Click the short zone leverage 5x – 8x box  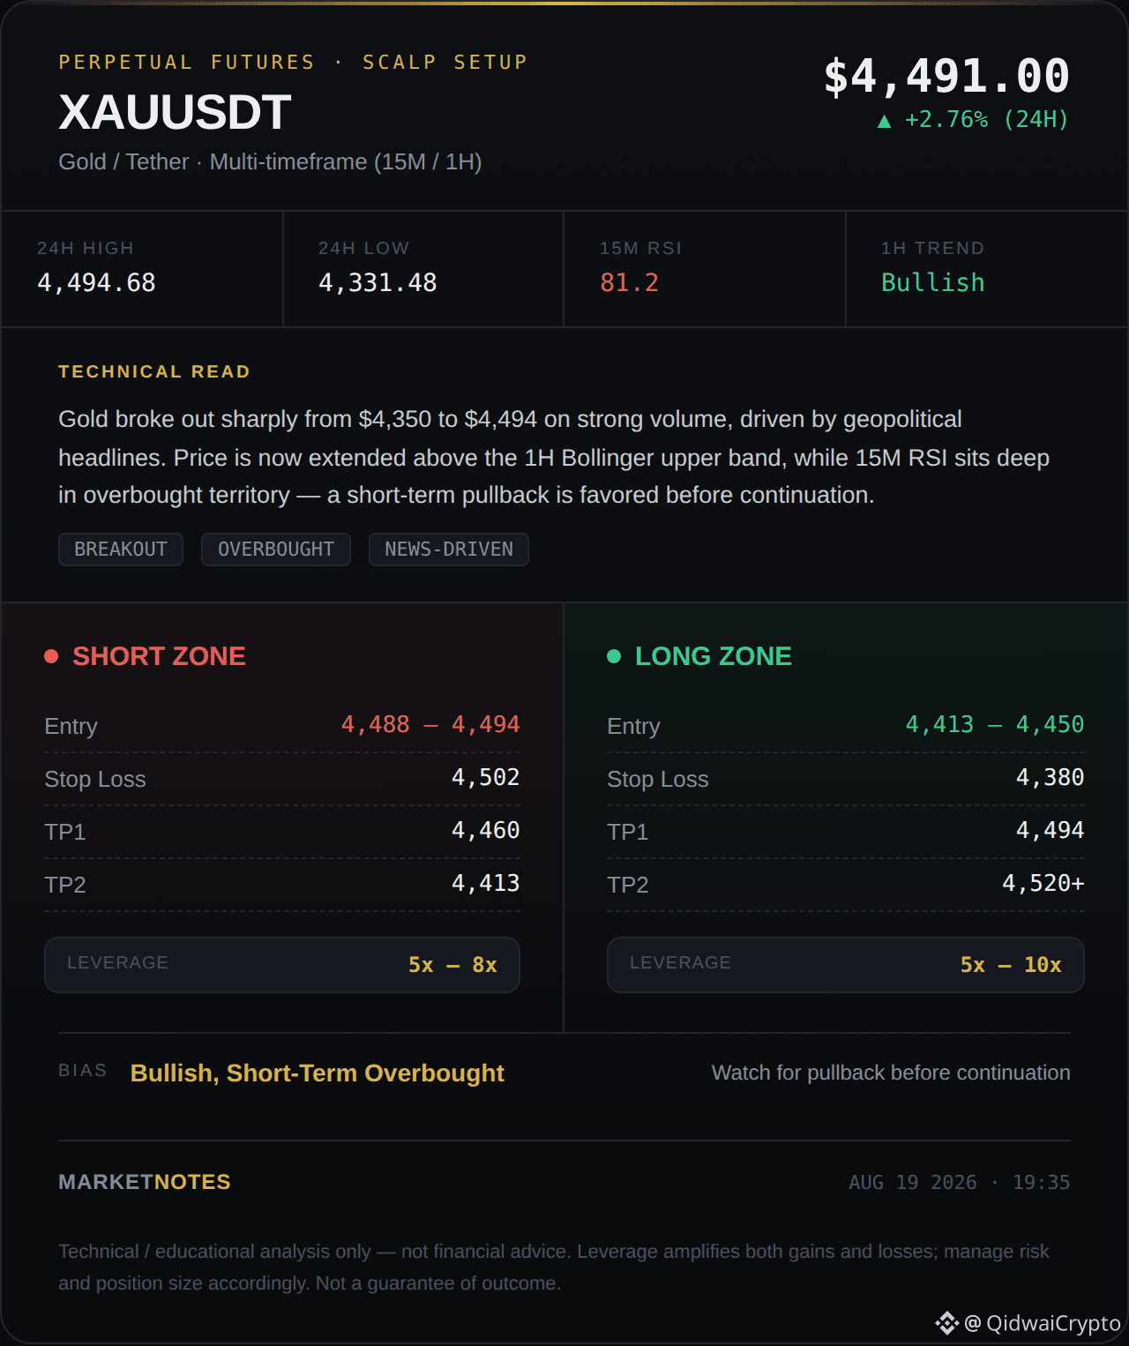tap(282, 965)
